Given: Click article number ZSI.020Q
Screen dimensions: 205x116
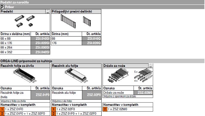Looking at the screenshot, I should pyautogui.click(x=91, y=43).
